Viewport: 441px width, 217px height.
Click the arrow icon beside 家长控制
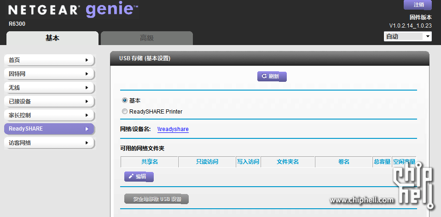pos(87,115)
